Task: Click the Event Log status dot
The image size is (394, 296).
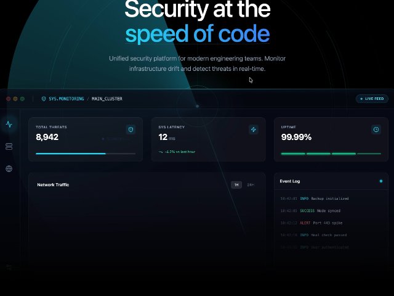Action: tap(381, 181)
